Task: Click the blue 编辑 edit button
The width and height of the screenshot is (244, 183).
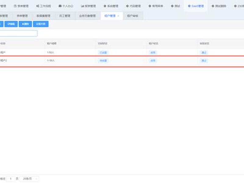Action: (x=11, y=24)
